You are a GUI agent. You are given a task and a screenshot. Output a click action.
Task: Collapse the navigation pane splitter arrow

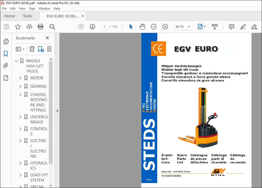pyautogui.click(x=57, y=111)
